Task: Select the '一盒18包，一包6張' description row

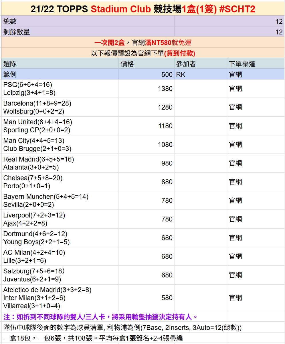Action: (114, 338)
